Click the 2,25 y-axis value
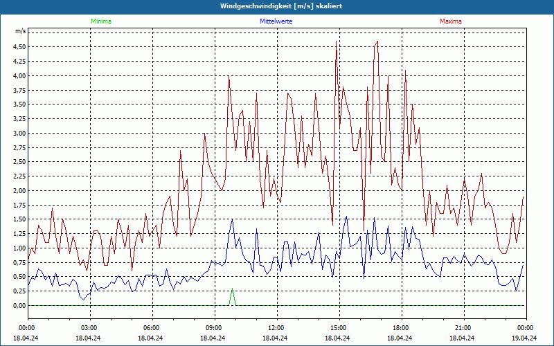 coord(19,176)
